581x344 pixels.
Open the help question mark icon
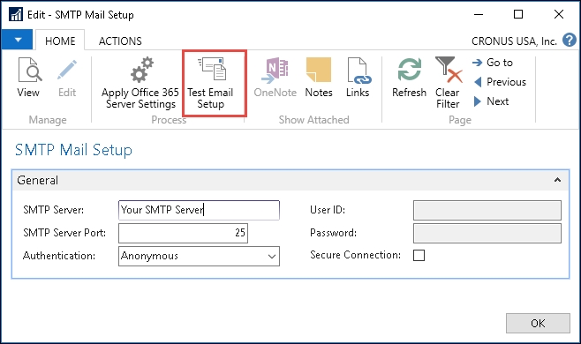click(x=570, y=40)
